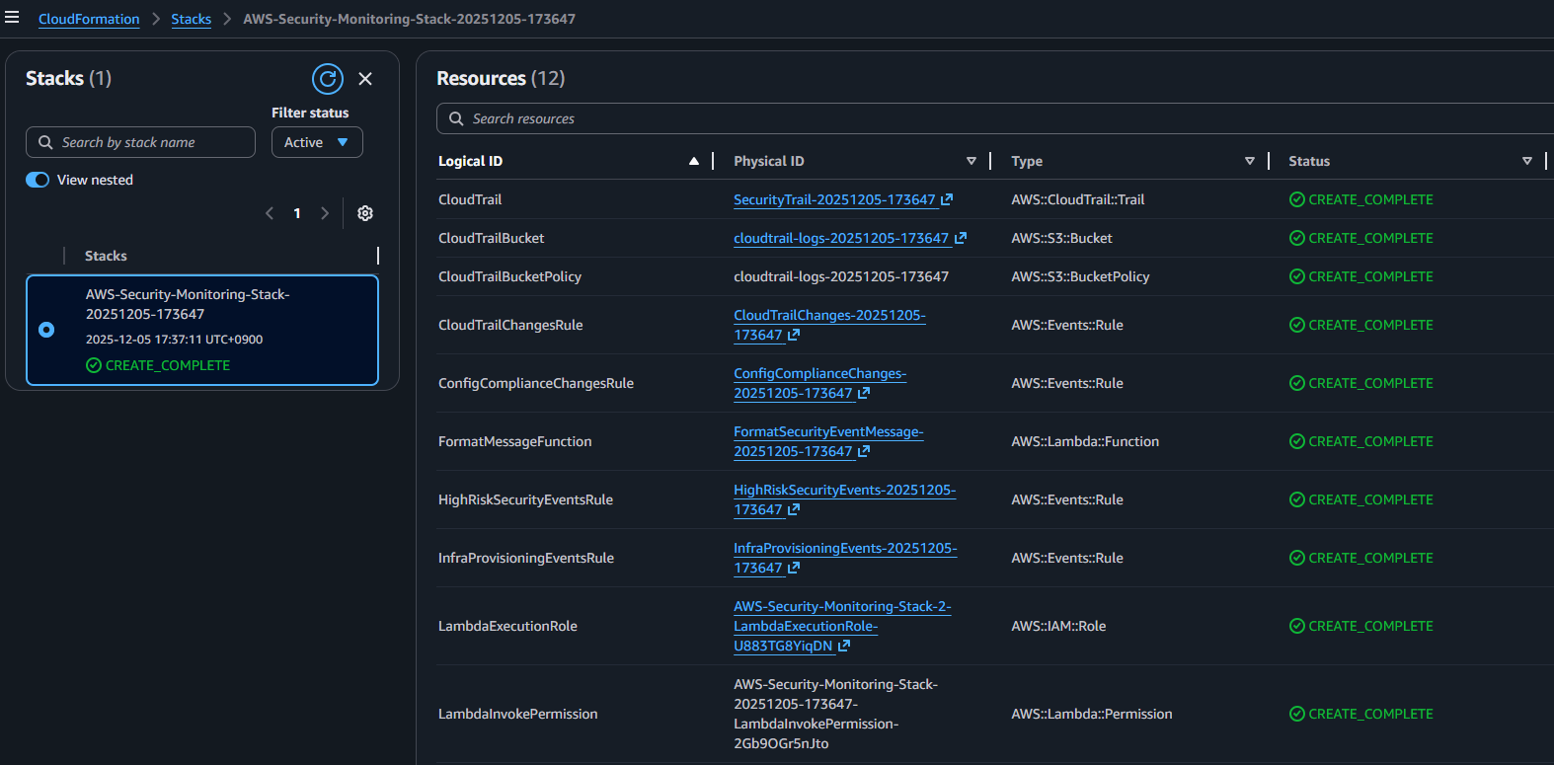Open InfraProvisioningEvents external link icon
Screen dimensions: 1554x765
[794, 568]
